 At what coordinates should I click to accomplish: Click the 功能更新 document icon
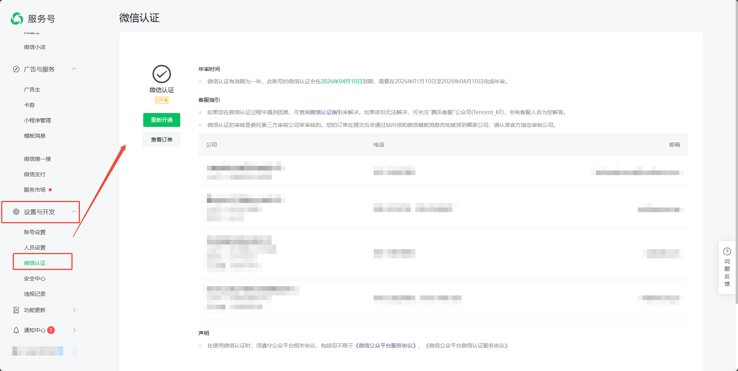point(16,310)
